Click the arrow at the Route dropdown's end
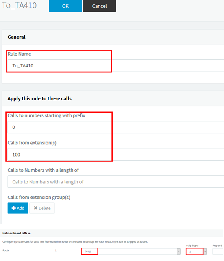Screen dimensions: 224x261 coord(178,252)
